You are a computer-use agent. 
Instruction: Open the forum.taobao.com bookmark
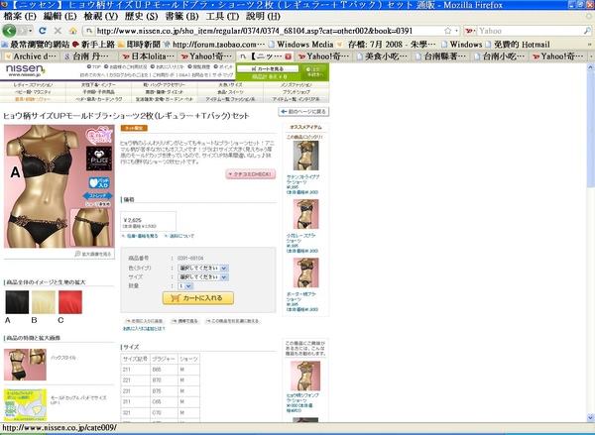click(214, 45)
